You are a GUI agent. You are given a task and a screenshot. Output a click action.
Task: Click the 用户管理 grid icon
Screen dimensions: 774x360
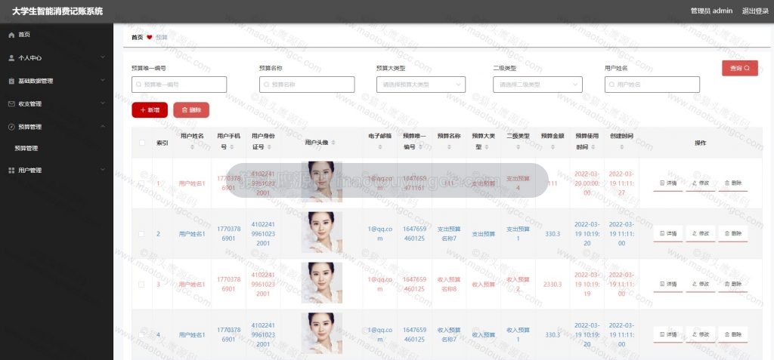pyautogui.click(x=12, y=170)
